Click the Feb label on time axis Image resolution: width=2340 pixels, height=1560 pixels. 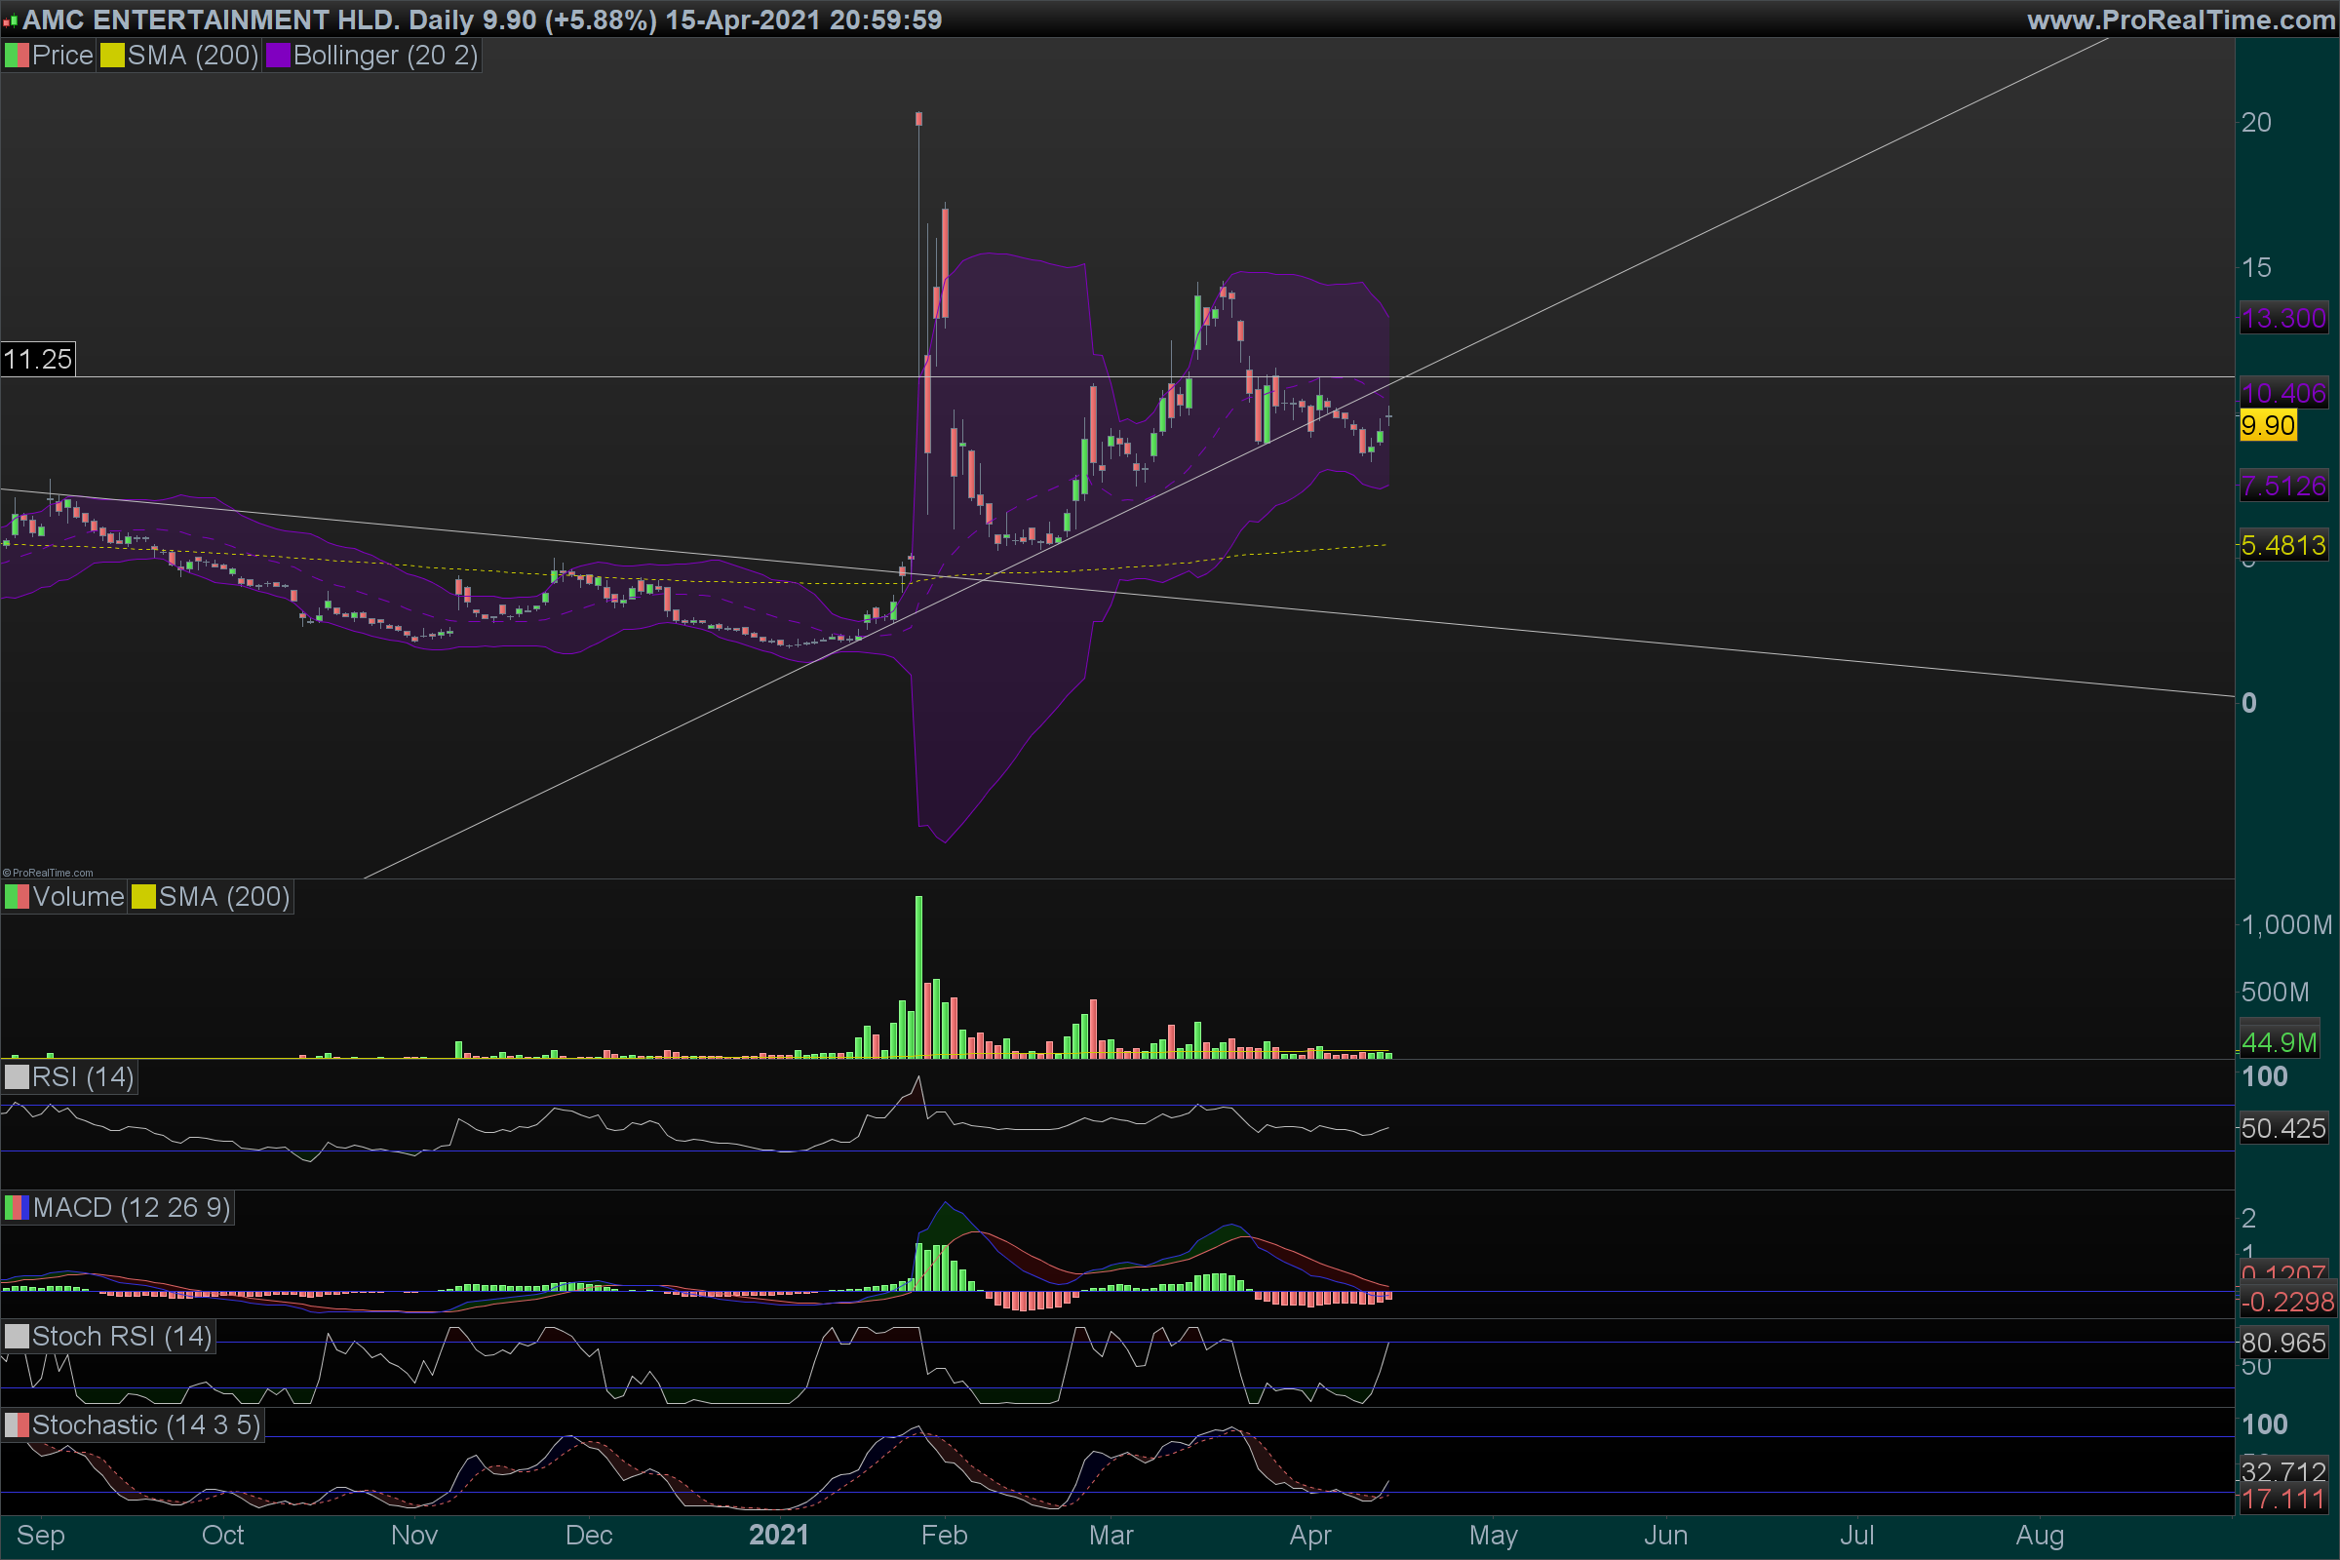coord(943,1535)
